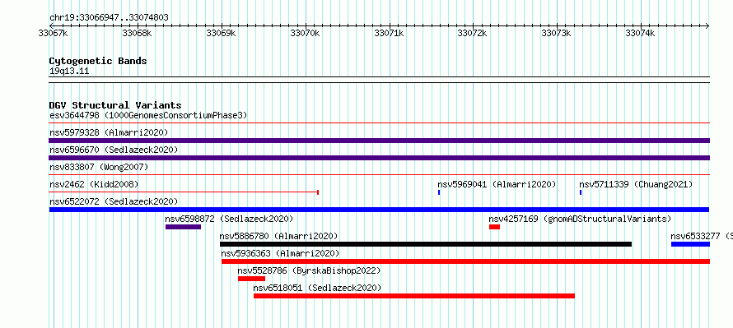This screenshot has height=328, width=733.
Task: Click the Cytogenetic Bands track heading
Action: (98, 61)
